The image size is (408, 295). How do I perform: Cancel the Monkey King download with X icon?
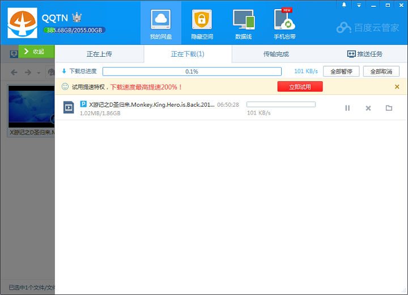368,108
